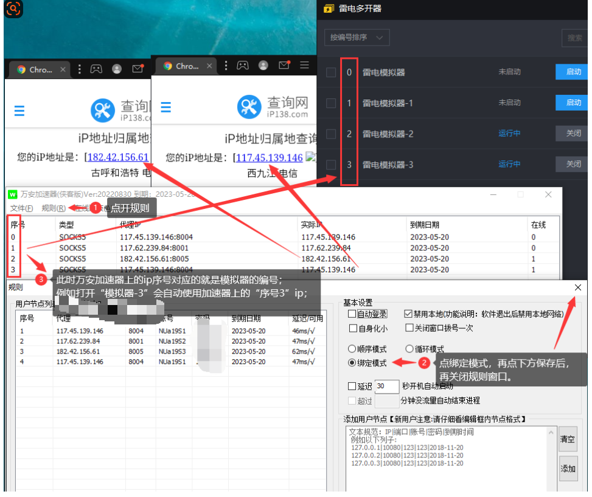Open the 规则(R) menu
The height and width of the screenshot is (497, 592).
point(54,208)
